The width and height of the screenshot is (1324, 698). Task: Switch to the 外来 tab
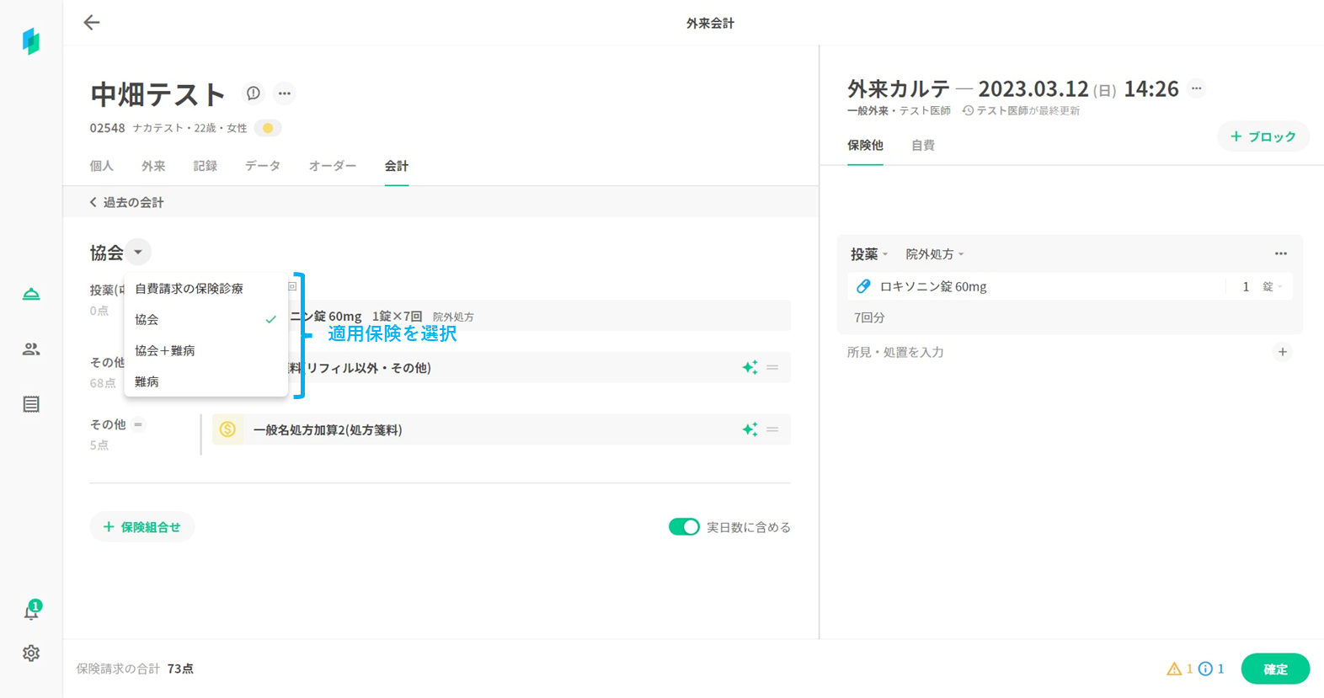153,166
